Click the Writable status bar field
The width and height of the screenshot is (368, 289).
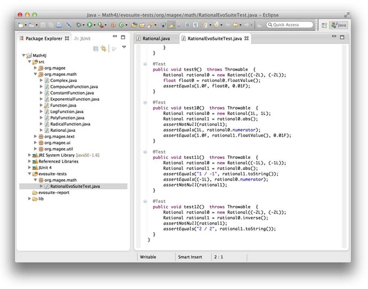click(x=148, y=257)
